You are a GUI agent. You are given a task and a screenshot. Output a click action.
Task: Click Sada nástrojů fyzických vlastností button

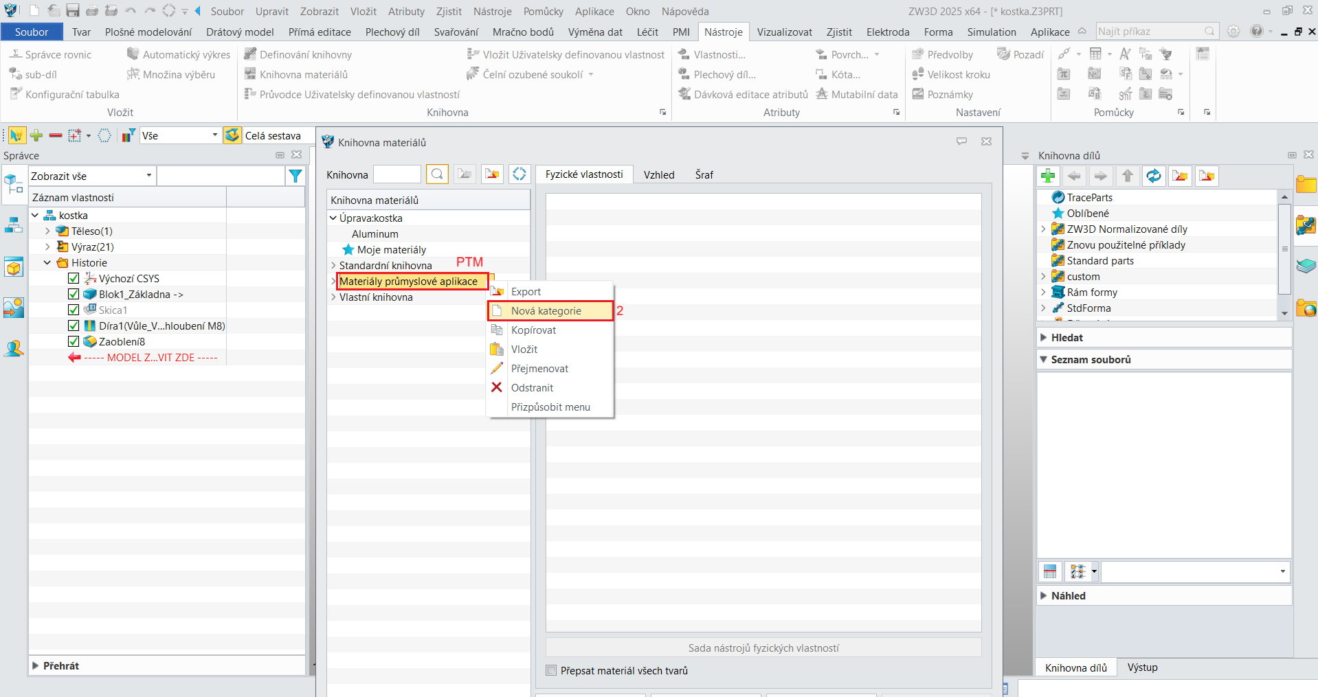[x=763, y=648]
